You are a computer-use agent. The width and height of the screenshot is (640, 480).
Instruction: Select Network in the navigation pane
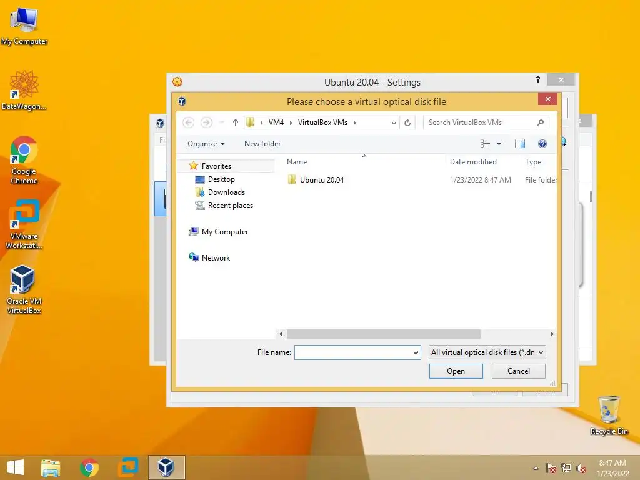(216, 258)
